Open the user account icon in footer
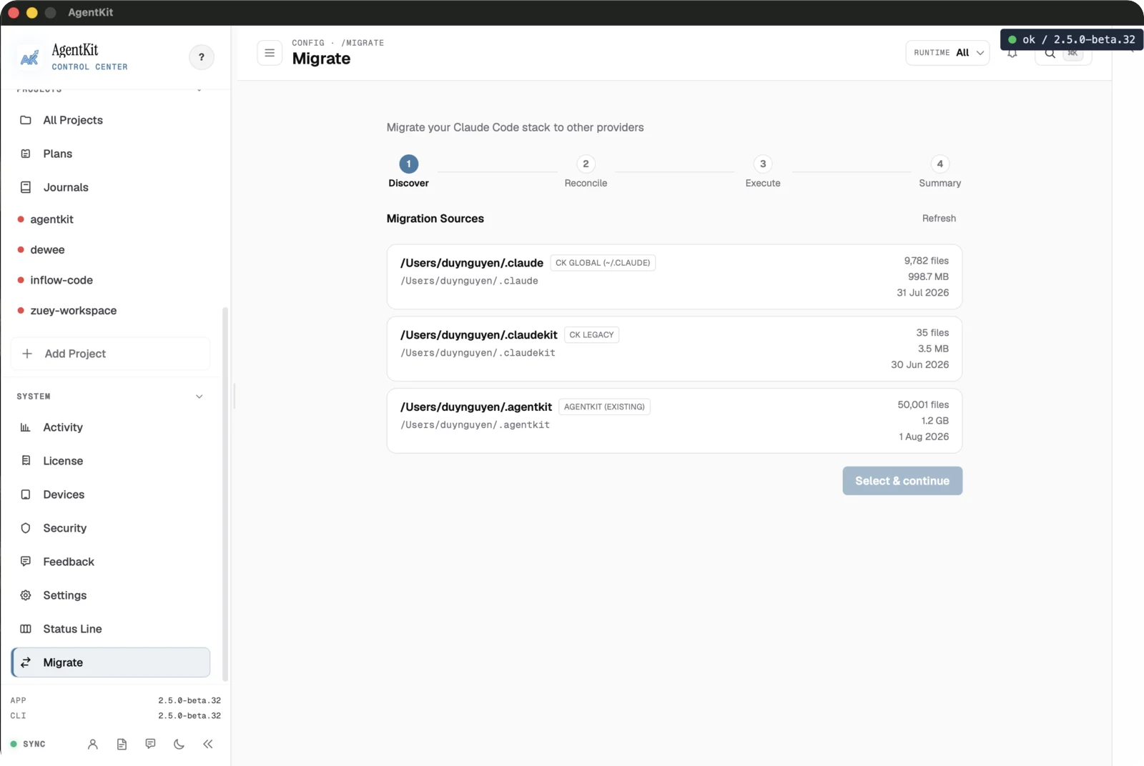The height and width of the screenshot is (766, 1144). click(93, 744)
